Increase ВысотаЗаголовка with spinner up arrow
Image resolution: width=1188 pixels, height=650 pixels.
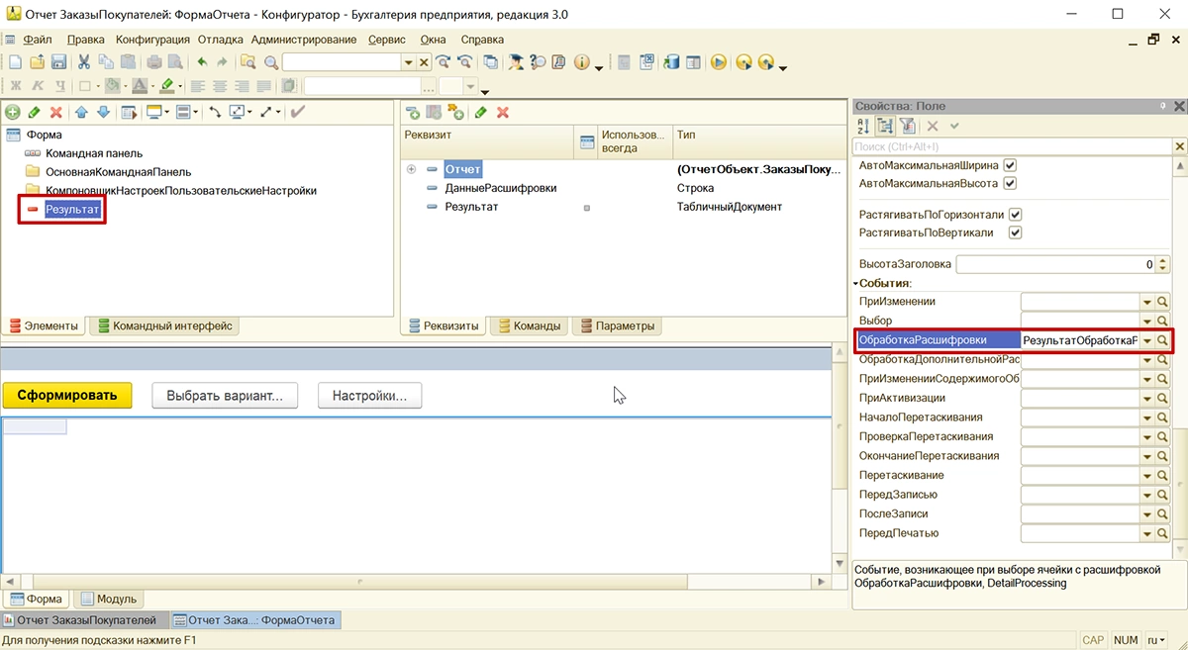[x=1161, y=261]
